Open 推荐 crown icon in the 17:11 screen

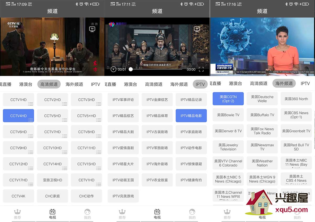122,212
